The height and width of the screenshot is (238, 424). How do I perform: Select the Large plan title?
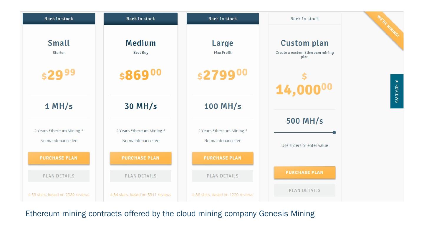[223, 43]
